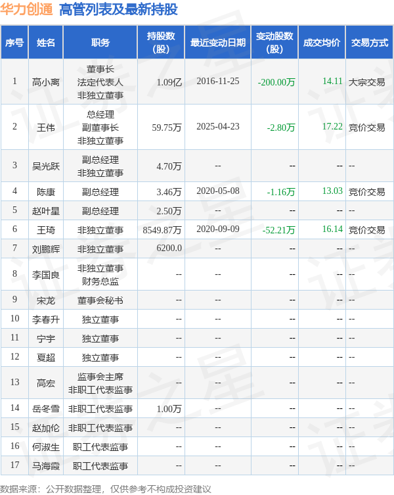Click the 59.75万 shareholding value
The height and width of the screenshot is (495, 394).
[x=167, y=128]
